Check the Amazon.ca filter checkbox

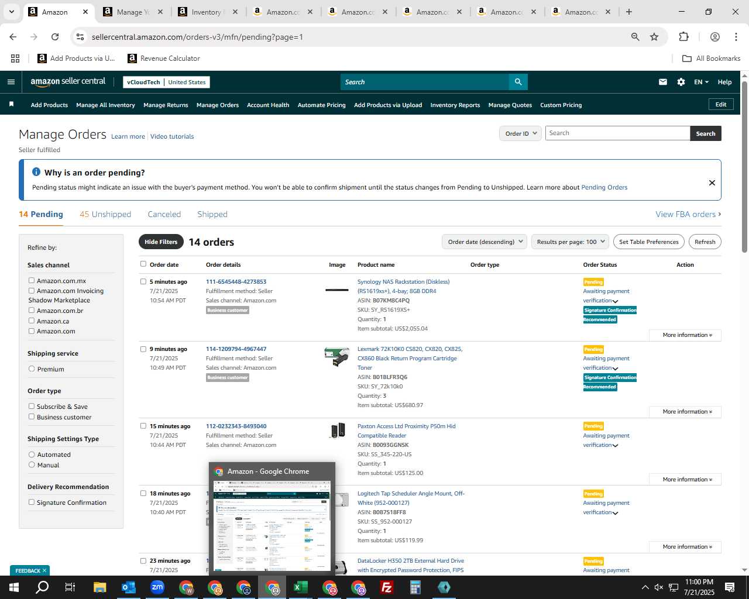(32, 321)
